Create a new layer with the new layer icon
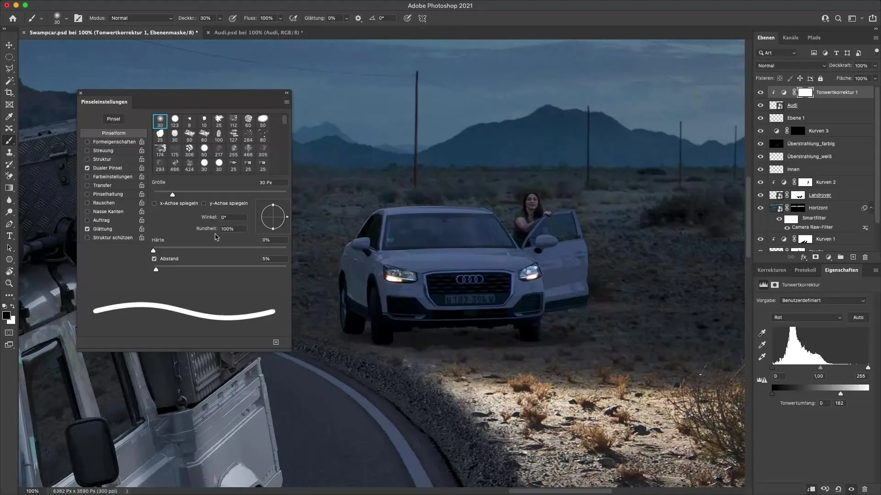The width and height of the screenshot is (881, 495). [x=853, y=257]
